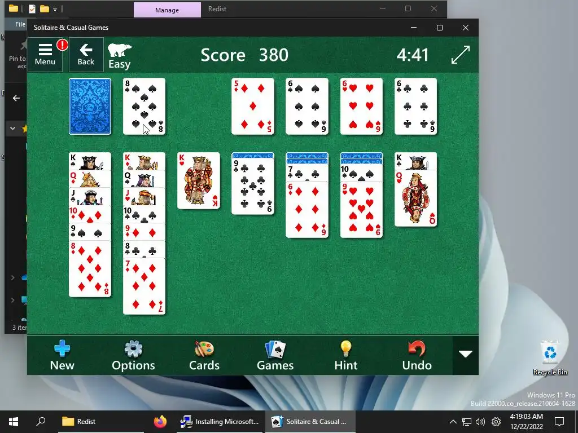The image size is (578, 433).
Task: Switch to Installing Microsoft taskbar item
Action: [220, 422]
